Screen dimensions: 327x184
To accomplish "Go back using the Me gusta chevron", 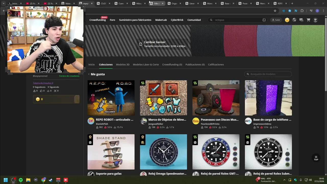I will (89, 74).
